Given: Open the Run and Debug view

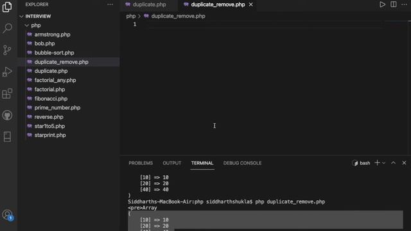Looking at the screenshot, I should [7, 71].
